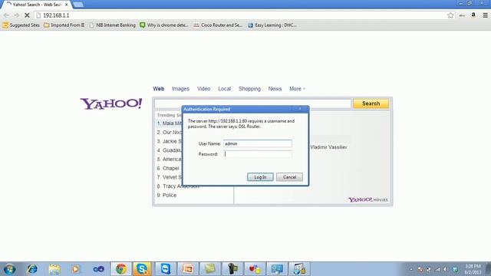Open Windows Explorer from taskbar
Image resolution: width=491 pixels, height=276 pixels.
(54, 269)
